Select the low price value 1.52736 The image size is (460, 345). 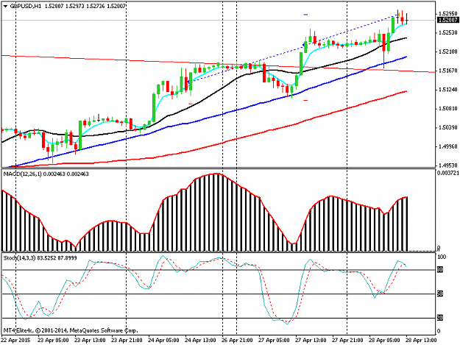tap(96, 6)
